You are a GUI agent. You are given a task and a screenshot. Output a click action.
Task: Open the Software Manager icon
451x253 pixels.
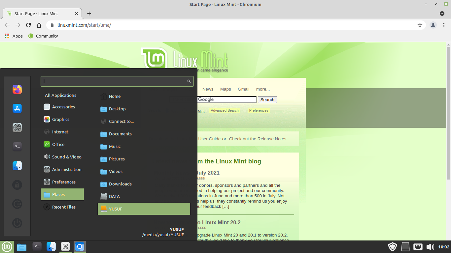(17, 108)
